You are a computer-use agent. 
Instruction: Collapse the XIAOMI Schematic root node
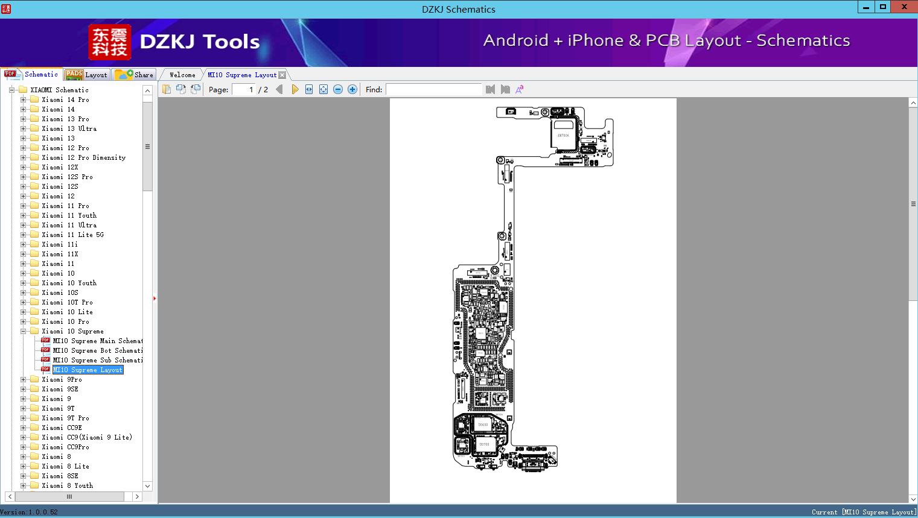(11, 90)
